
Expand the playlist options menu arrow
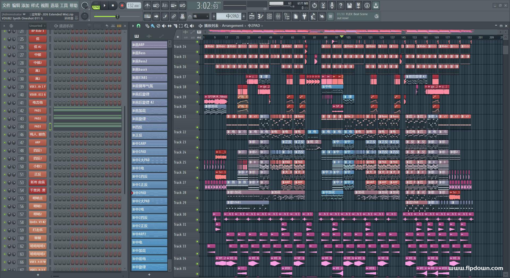click(133, 26)
